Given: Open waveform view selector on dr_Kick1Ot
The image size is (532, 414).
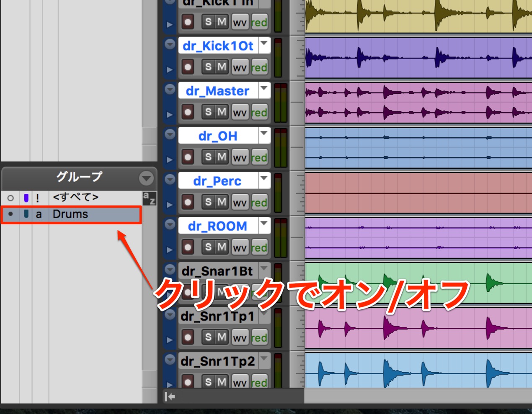Looking at the screenshot, I should (x=240, y=67).
